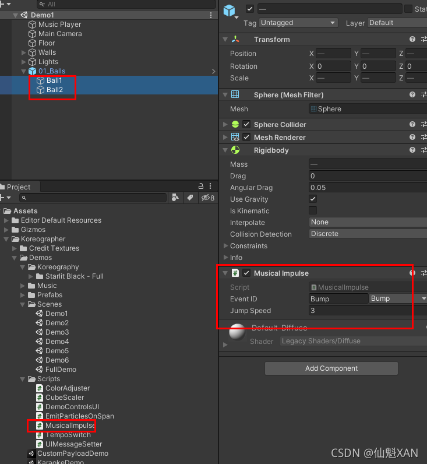Click the Jump Speed value field
The width and height of the screenshot is (427, 464).
pos(368,311)
